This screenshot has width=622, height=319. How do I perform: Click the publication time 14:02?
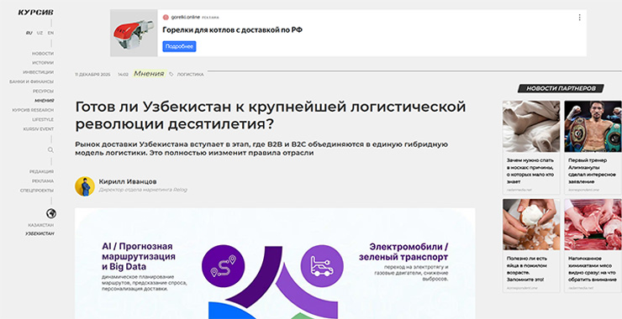coord(123,75)
